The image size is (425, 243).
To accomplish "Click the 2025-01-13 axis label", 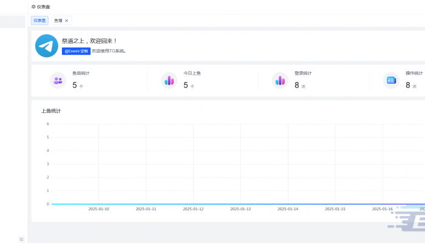I will click(240, 209).
